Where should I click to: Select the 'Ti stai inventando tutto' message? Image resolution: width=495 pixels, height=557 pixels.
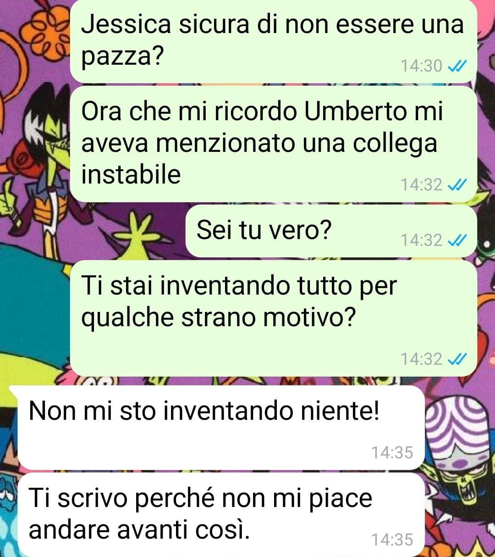(273, 318)
